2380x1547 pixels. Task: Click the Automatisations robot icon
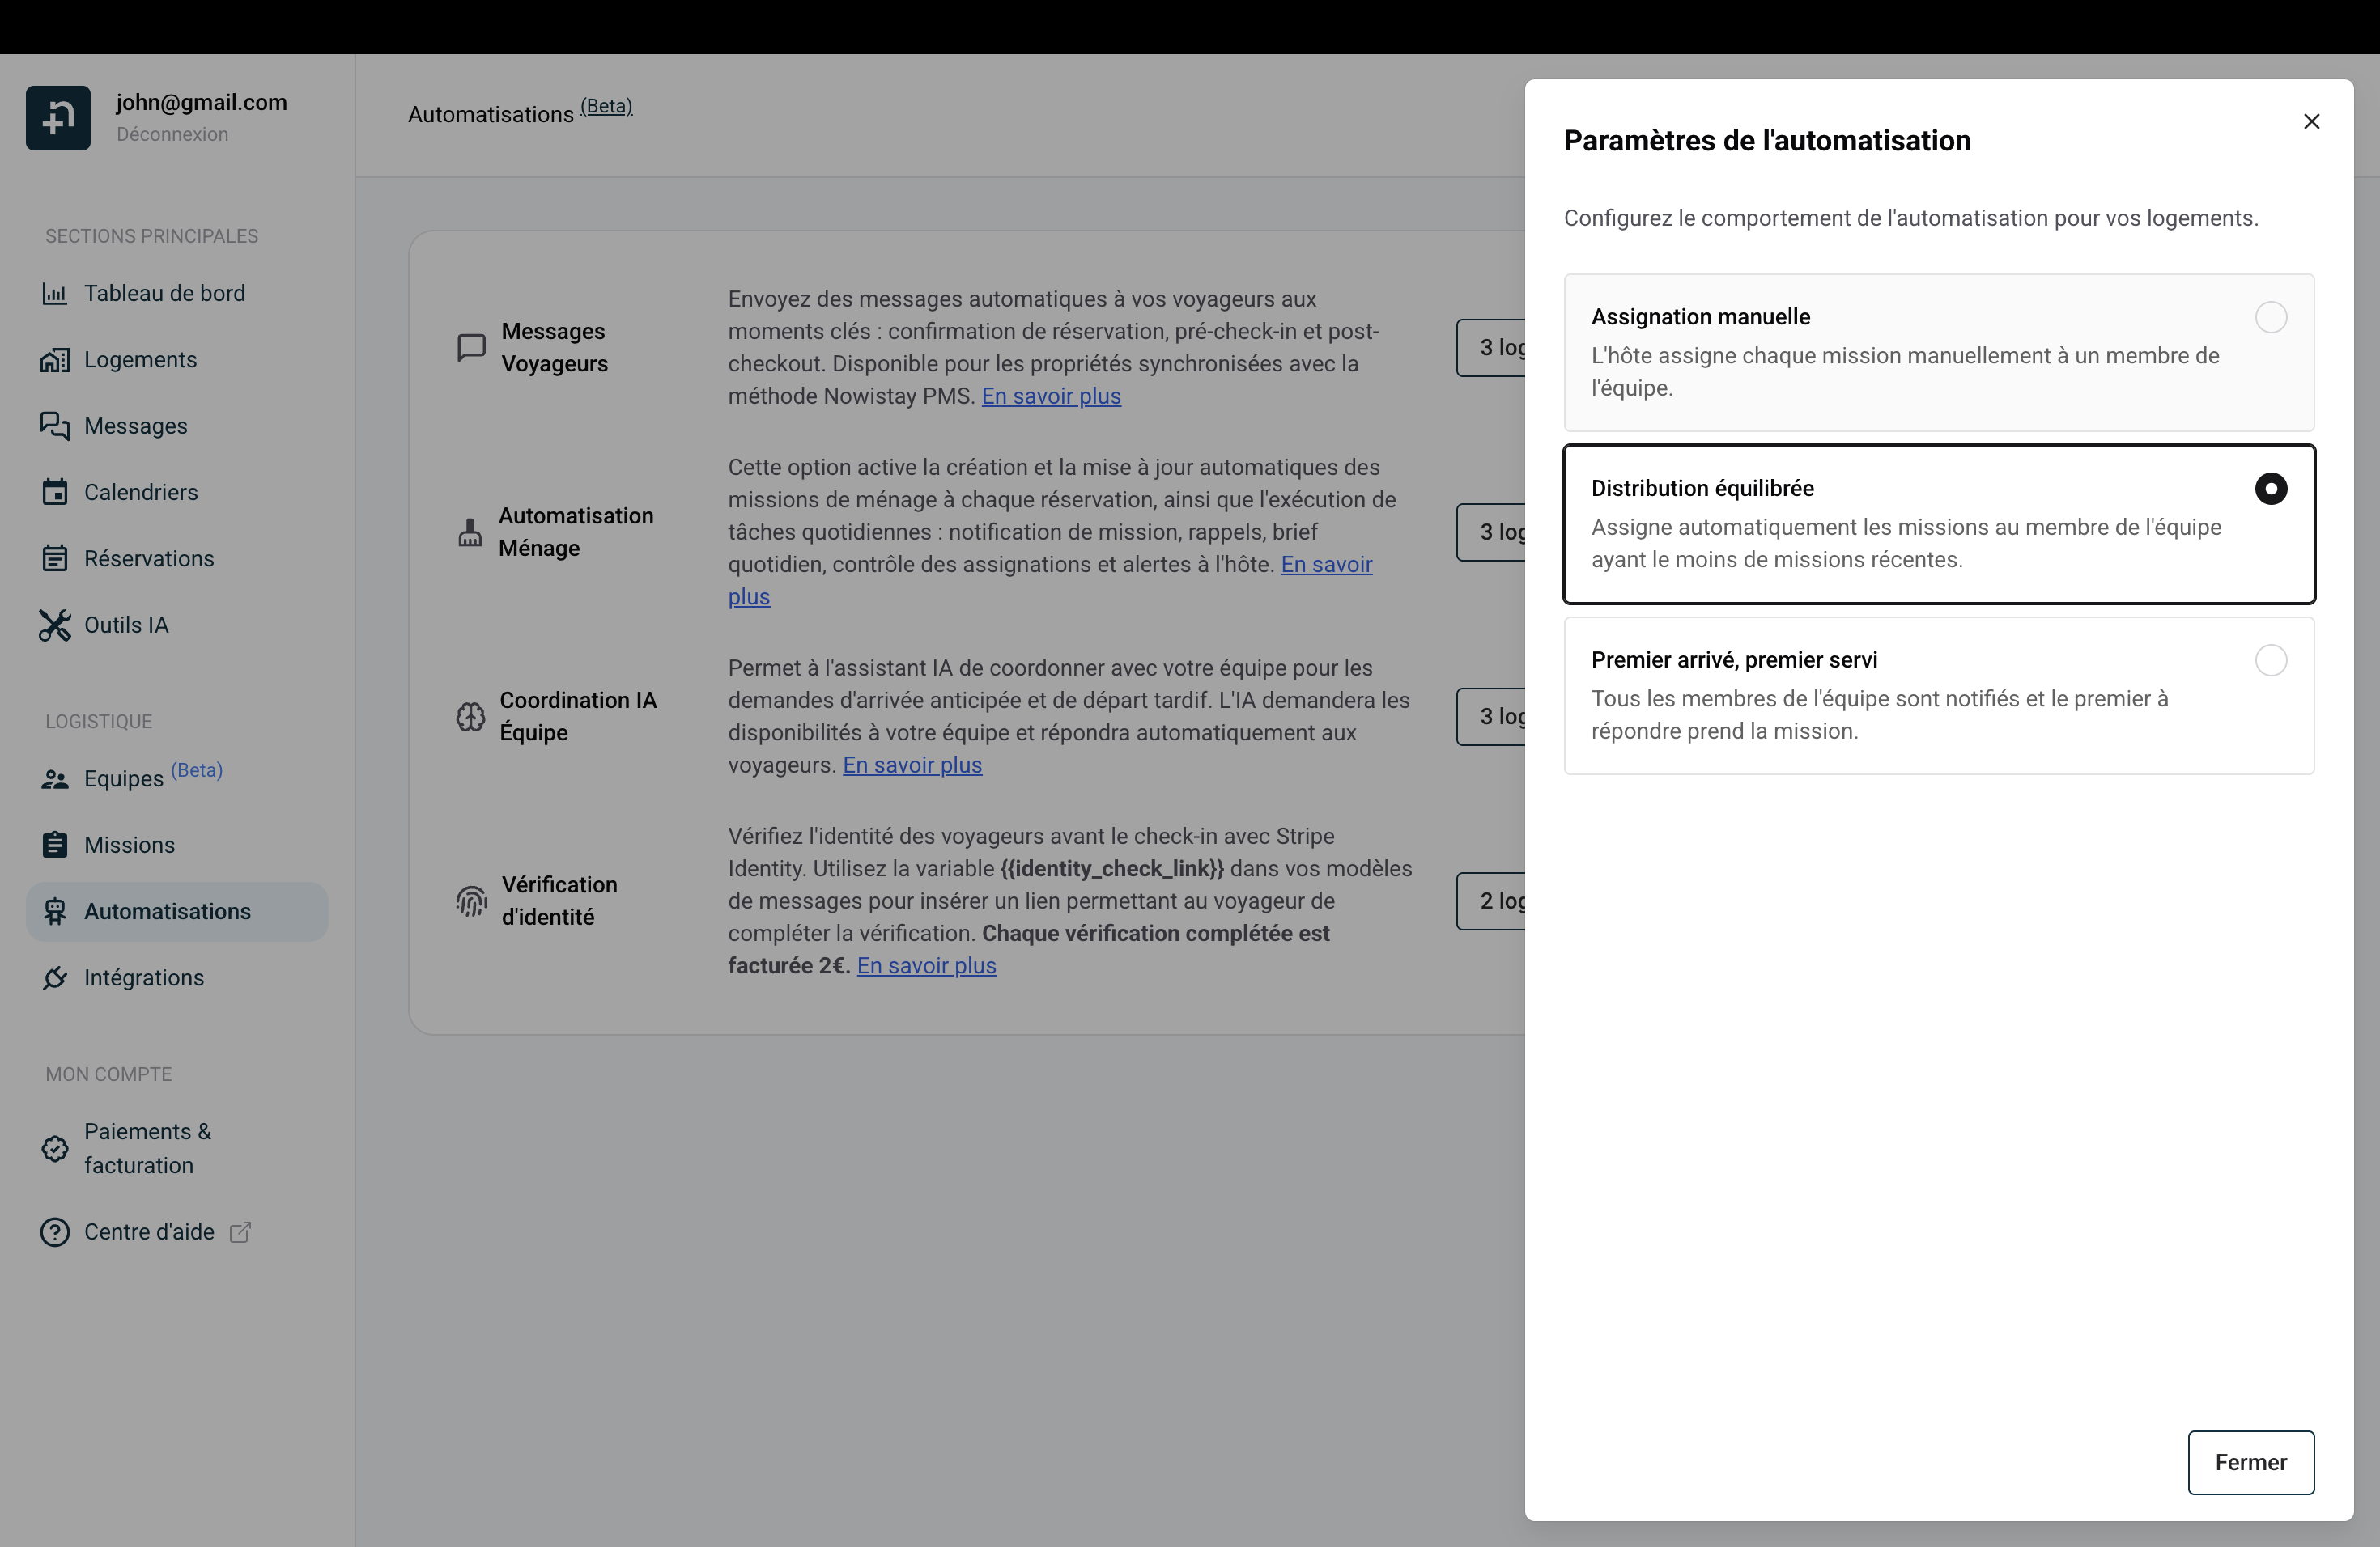(55, 911)
